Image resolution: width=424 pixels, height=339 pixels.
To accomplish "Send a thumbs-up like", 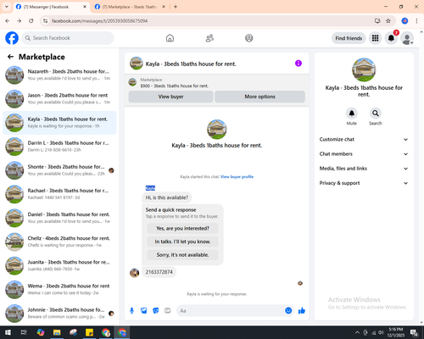I will pos(302,311).
